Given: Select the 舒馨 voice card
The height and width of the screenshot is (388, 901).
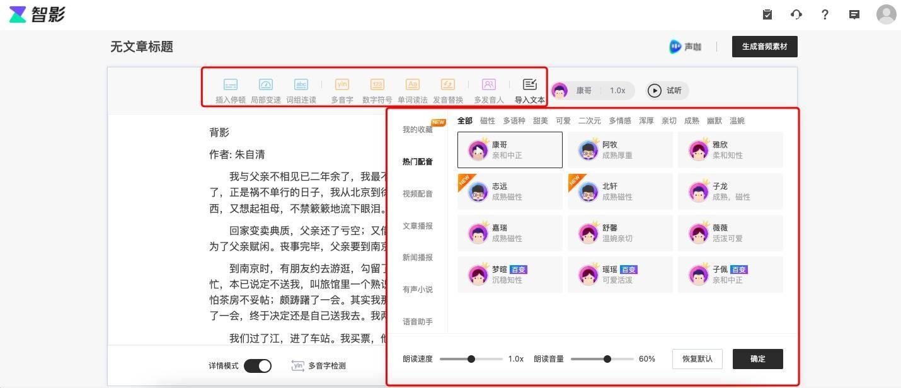Looking at the screenshot, I should (x=620, y=233).
